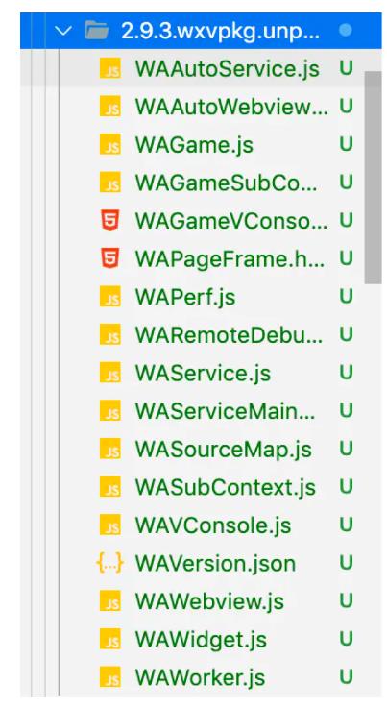
Task: Click the JS icon beside WAWorker.js
Action: pyautogui.click(x=110, y=677)
